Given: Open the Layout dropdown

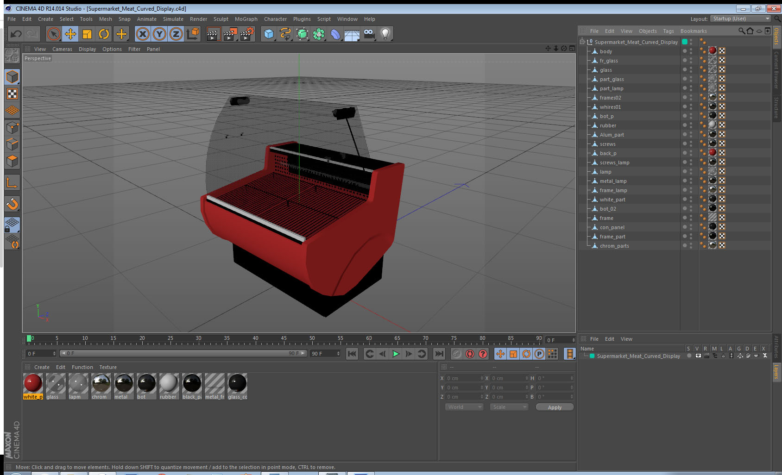Looking at the screenshot, I should click(741, 19).
